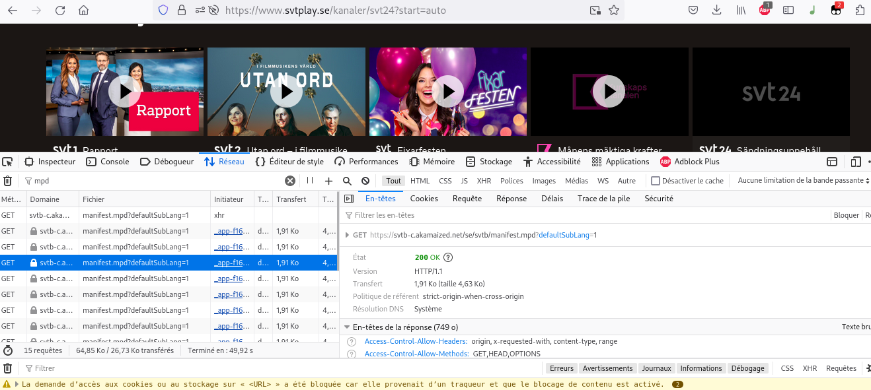The image size is (871, 390).
Task: Open the library of bookmarks and history
Action: coord(741,11)
